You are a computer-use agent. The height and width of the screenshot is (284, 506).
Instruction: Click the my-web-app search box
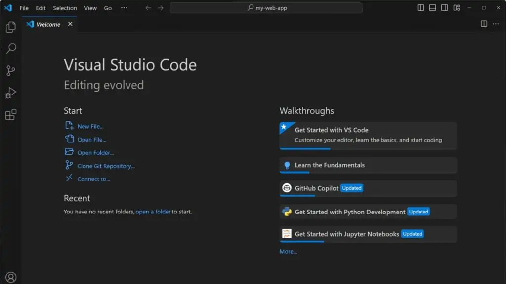(266, 8)
